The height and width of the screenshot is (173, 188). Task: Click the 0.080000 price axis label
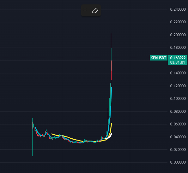pos(178,112)
